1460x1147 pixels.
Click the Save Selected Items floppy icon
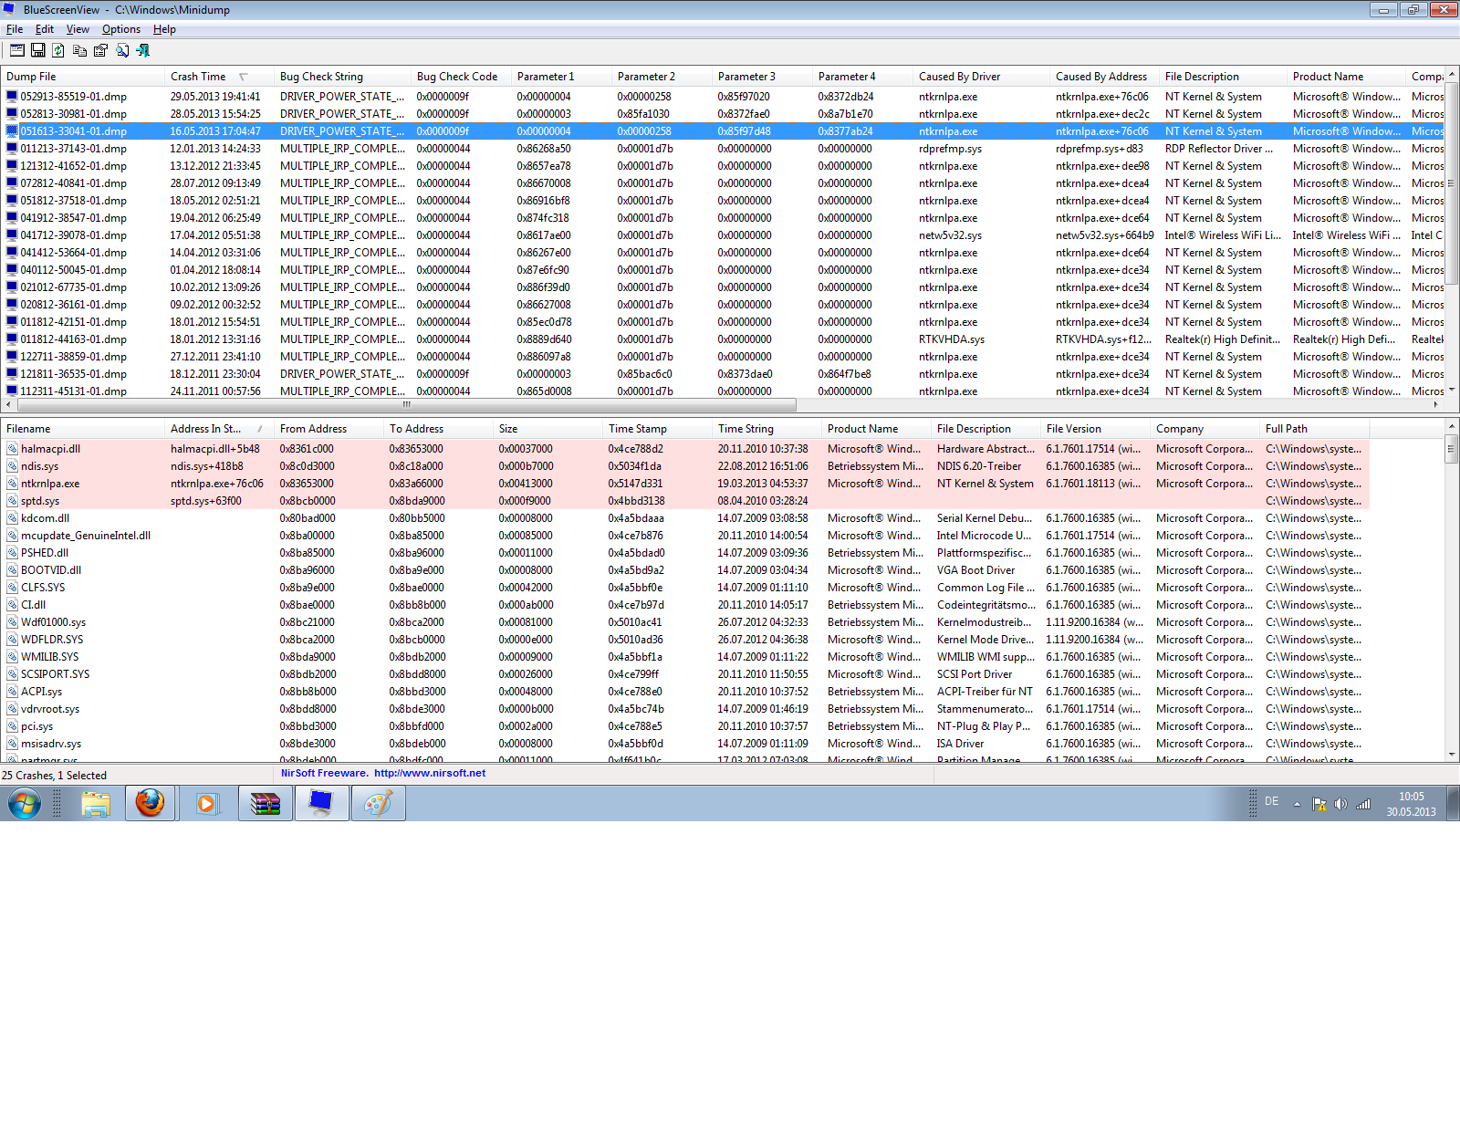pos(38,51)
